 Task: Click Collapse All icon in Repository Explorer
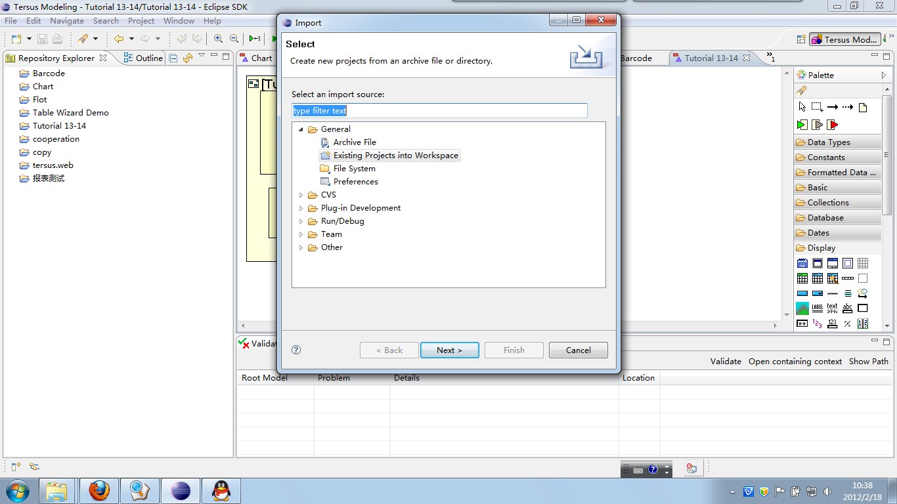coord(173,58)
